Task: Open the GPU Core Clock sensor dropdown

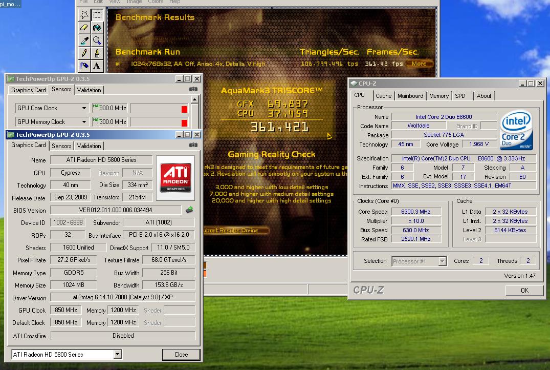Action: 84,108
